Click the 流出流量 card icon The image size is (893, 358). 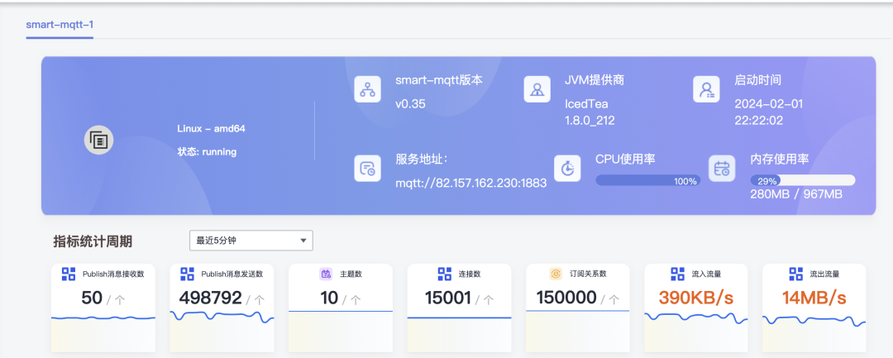click(795, 274)
